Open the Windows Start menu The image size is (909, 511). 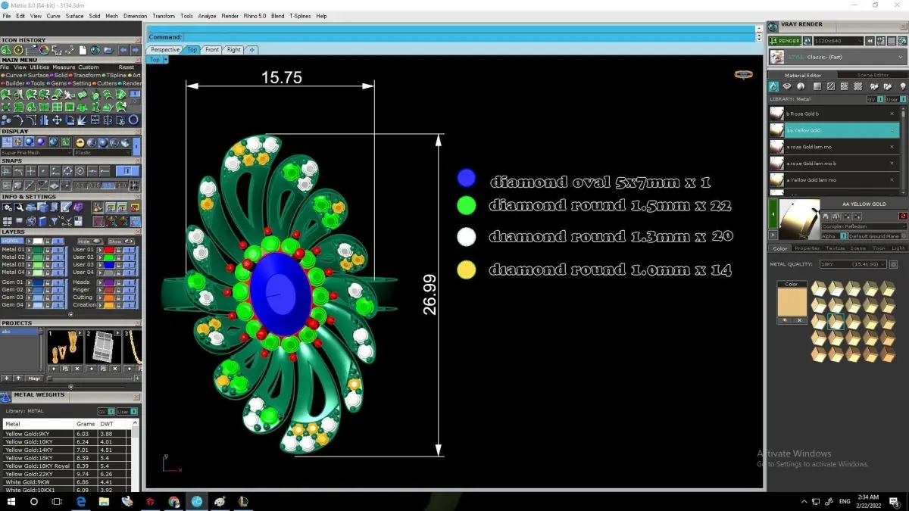click(x=11, y=501)
